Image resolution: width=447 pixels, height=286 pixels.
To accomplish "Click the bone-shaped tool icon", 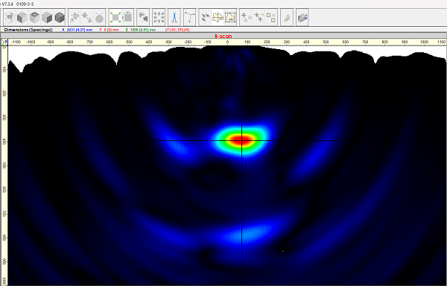I will [287, 18].
